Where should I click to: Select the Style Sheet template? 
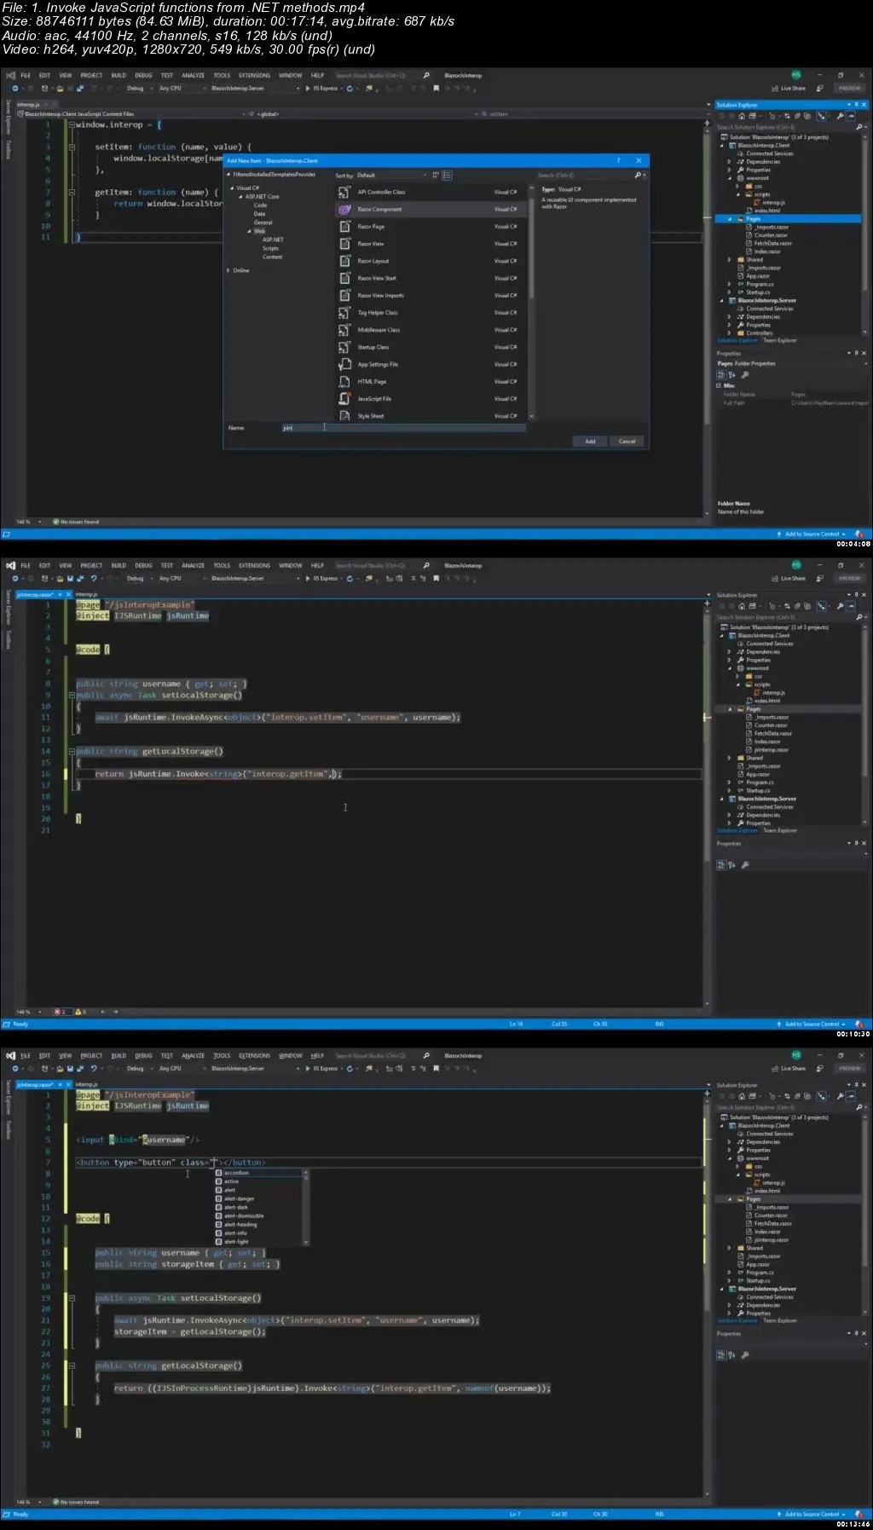431,416
